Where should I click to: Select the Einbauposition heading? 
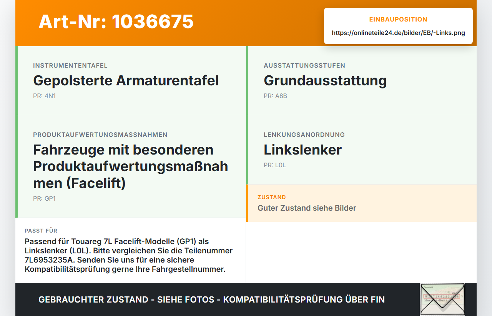398,19
